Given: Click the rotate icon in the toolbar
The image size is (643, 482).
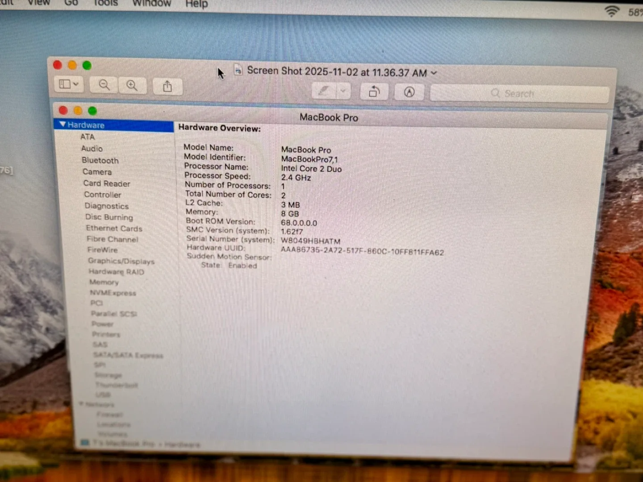Looking at the screenshot, I should click(x=374, y=91).
